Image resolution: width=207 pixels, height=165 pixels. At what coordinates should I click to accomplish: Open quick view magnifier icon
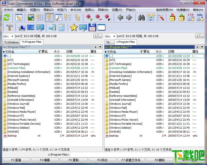(x=59, y=17)
